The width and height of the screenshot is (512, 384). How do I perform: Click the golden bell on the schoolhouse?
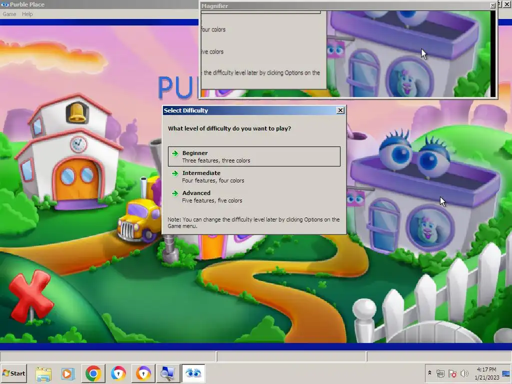point(77,112)
